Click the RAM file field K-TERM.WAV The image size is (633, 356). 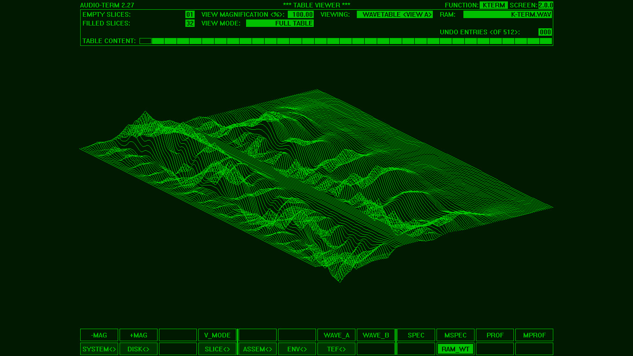click(x=508, y=14)
